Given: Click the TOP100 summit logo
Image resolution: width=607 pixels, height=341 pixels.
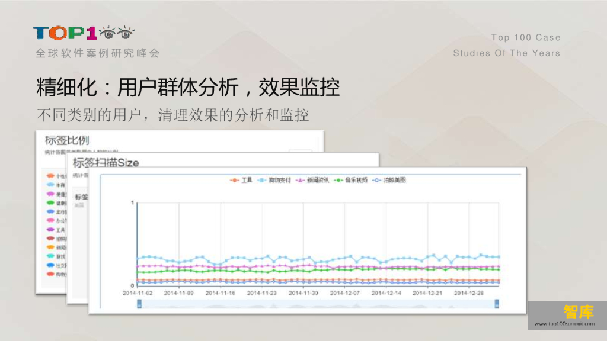Looking at the screenshot, I should coord(84,33).
